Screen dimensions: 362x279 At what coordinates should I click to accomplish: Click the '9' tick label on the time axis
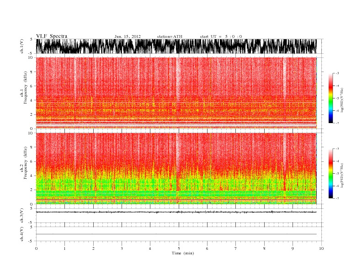click(x=293, y=248)
